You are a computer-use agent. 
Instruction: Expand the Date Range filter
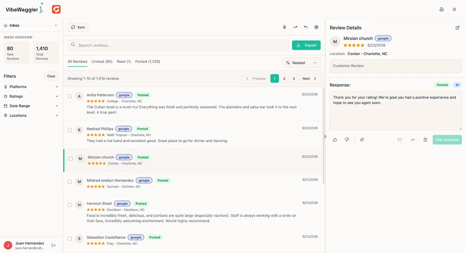pyautogui.click(x=31, y=106)
